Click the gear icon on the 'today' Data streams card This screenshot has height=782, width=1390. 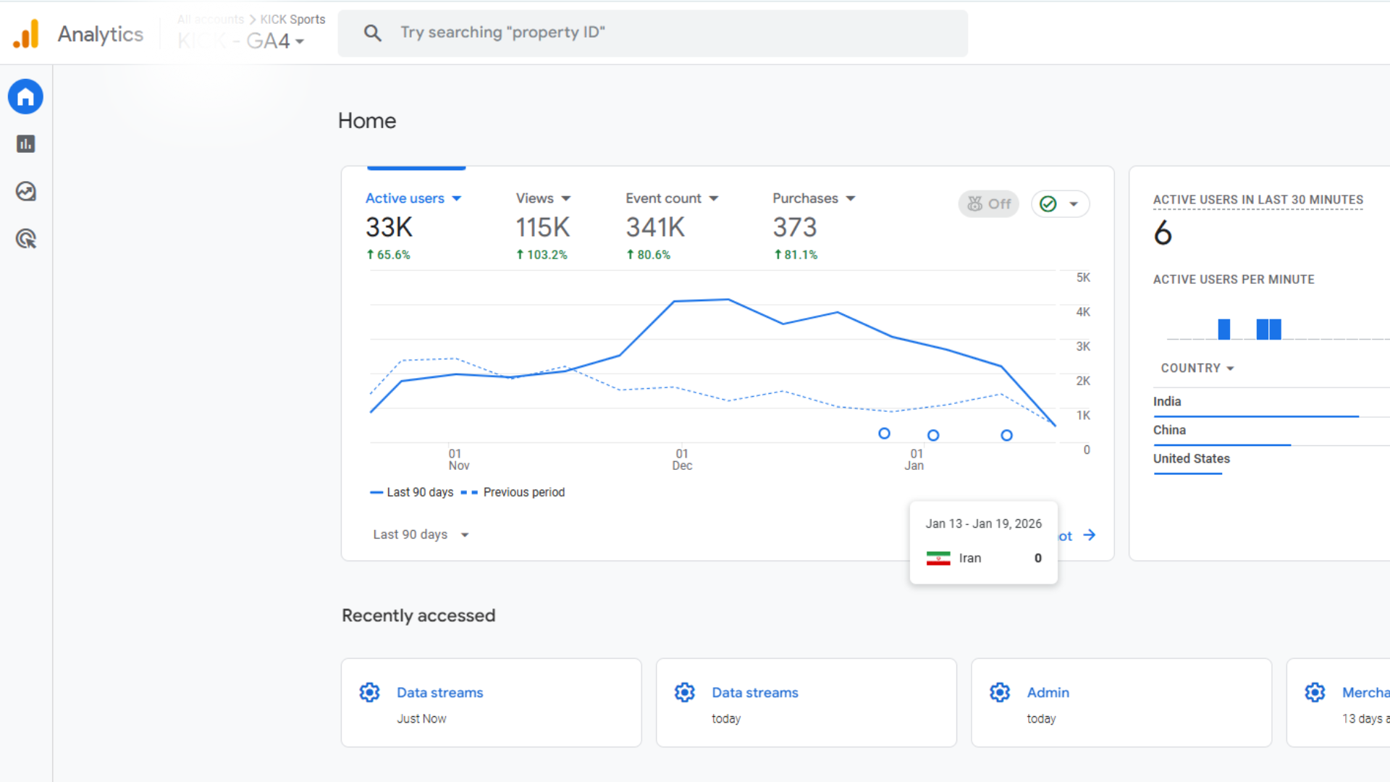pyautogui.click(x=684, y=692)
